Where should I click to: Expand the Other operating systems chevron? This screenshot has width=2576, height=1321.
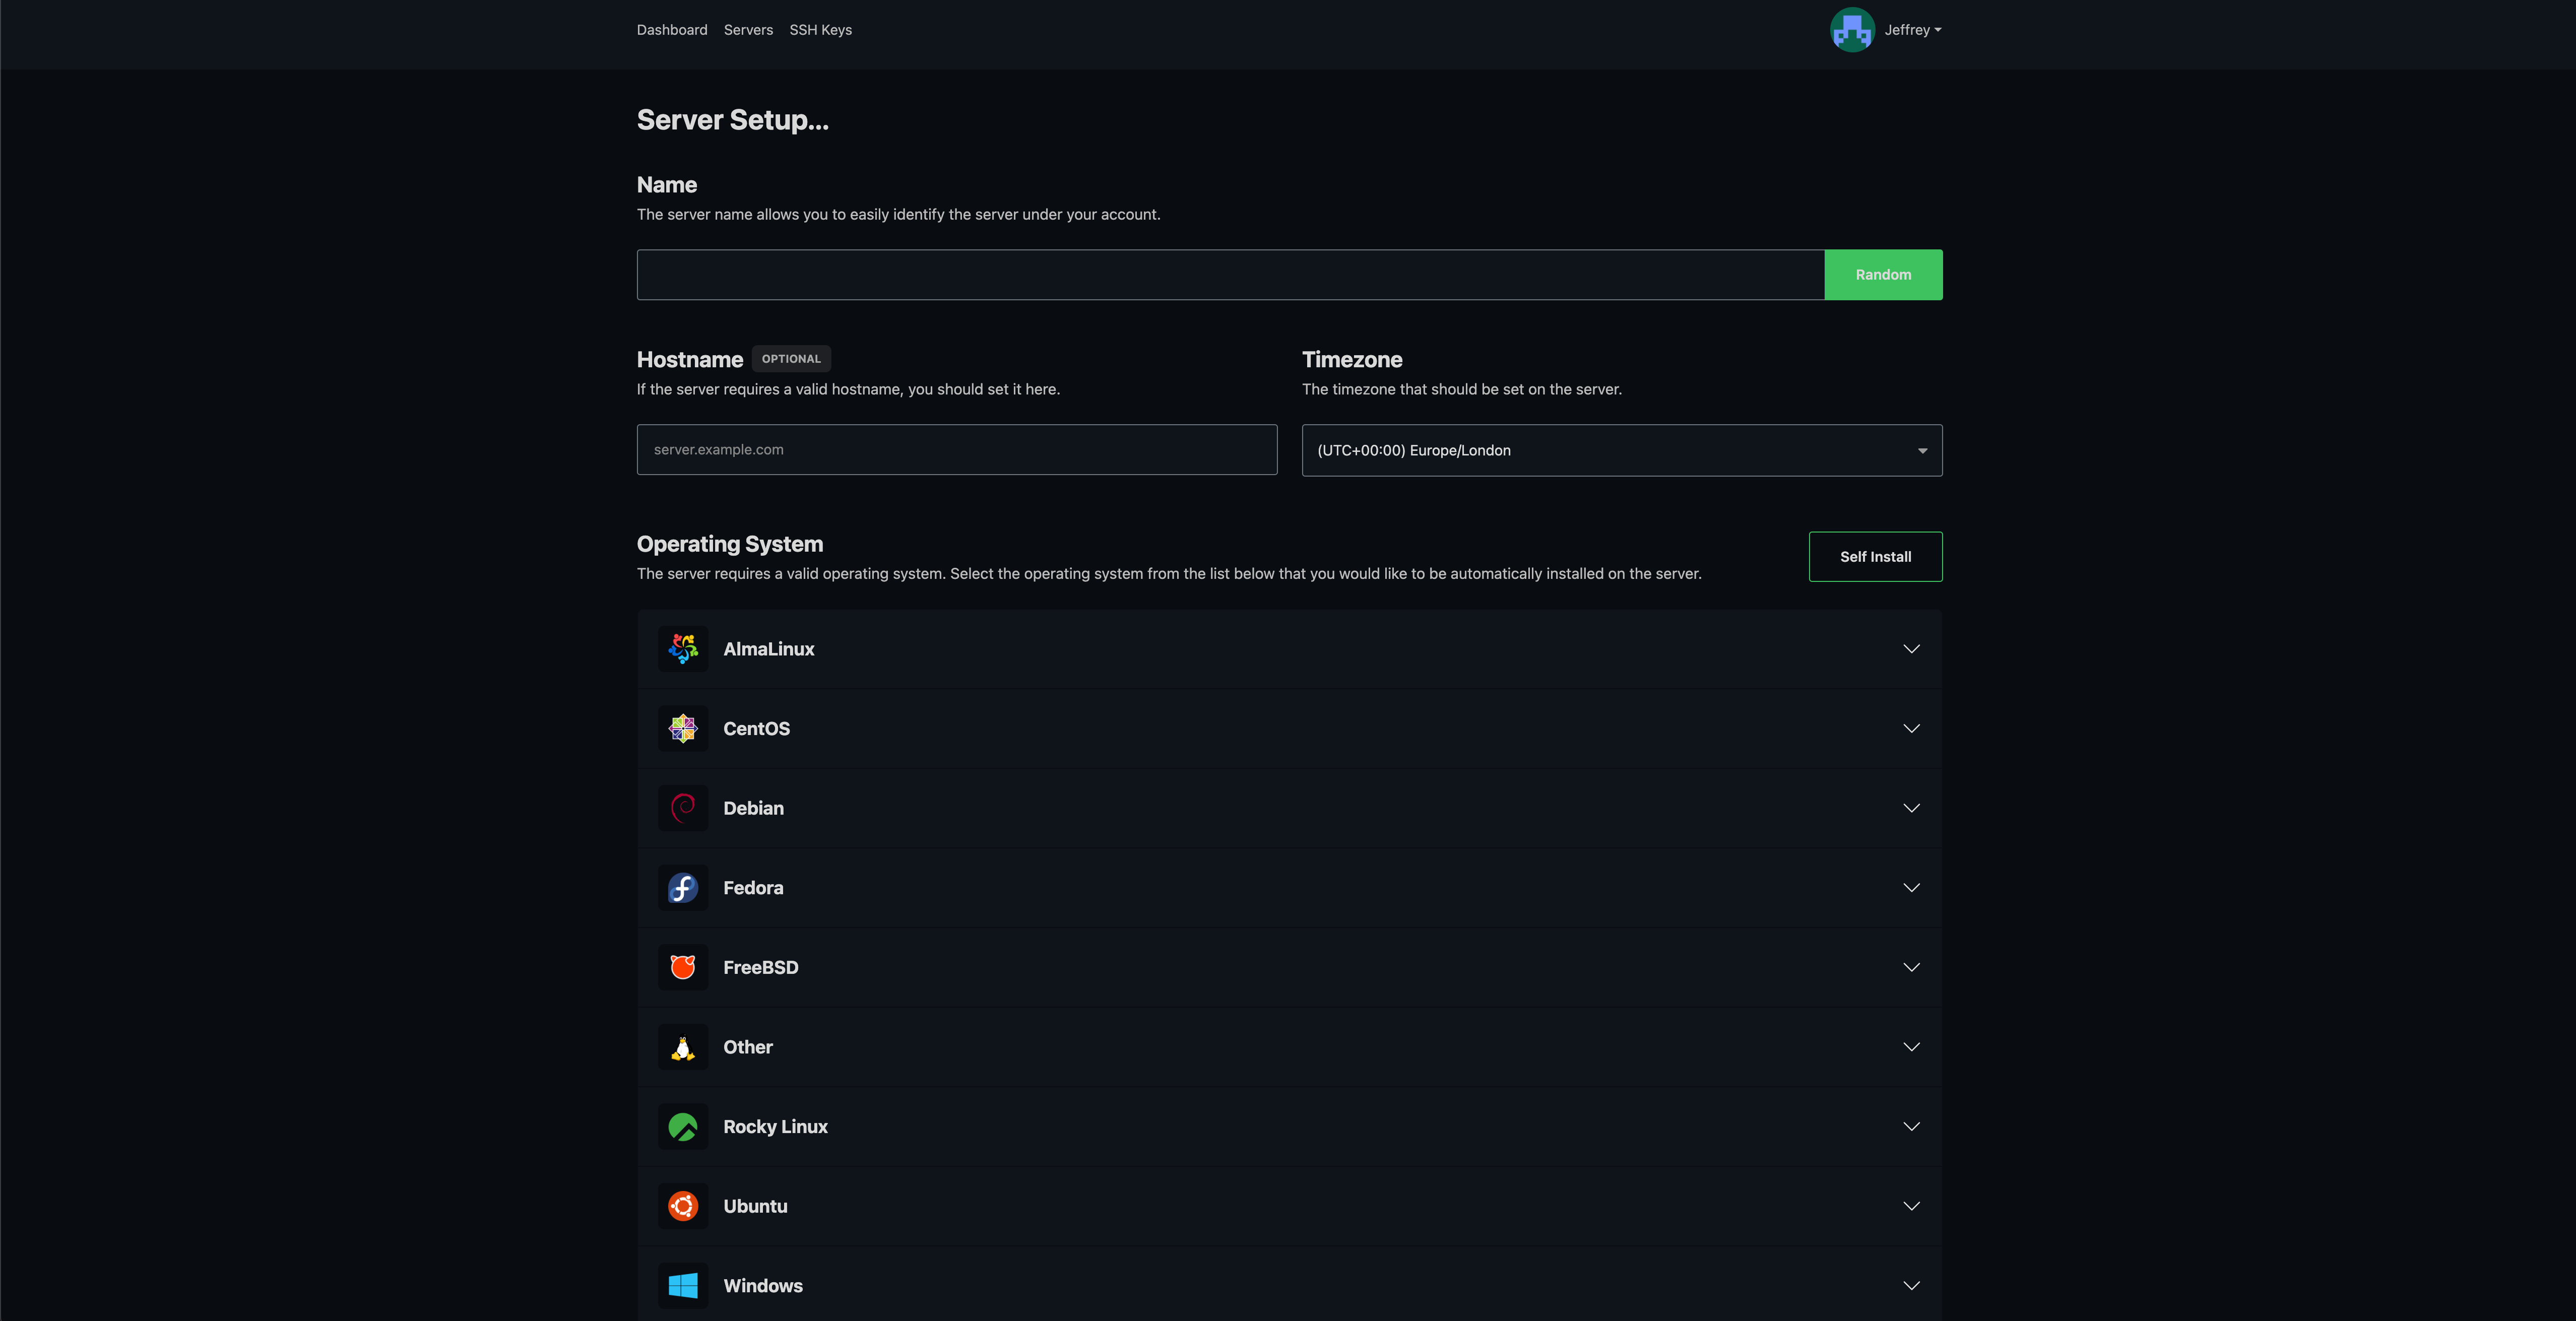pyautogui.click(x=1911, y=1047)
